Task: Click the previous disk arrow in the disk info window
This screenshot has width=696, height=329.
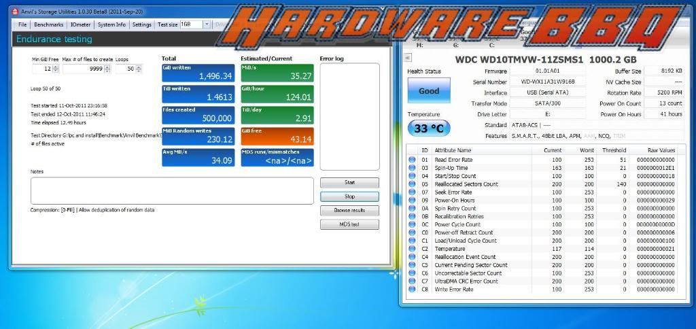Action: click(408, 57)
